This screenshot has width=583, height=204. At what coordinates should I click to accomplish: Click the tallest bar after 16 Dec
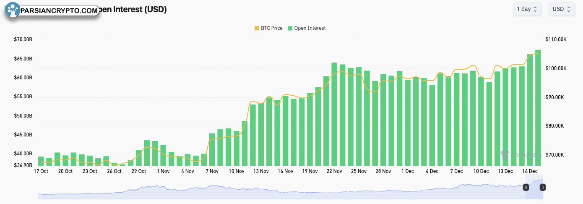538,108
